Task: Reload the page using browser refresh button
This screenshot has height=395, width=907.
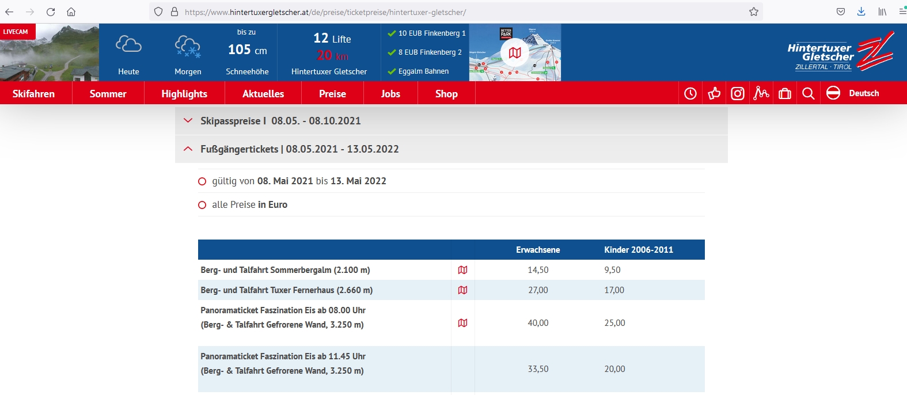Action: point(51,12)
